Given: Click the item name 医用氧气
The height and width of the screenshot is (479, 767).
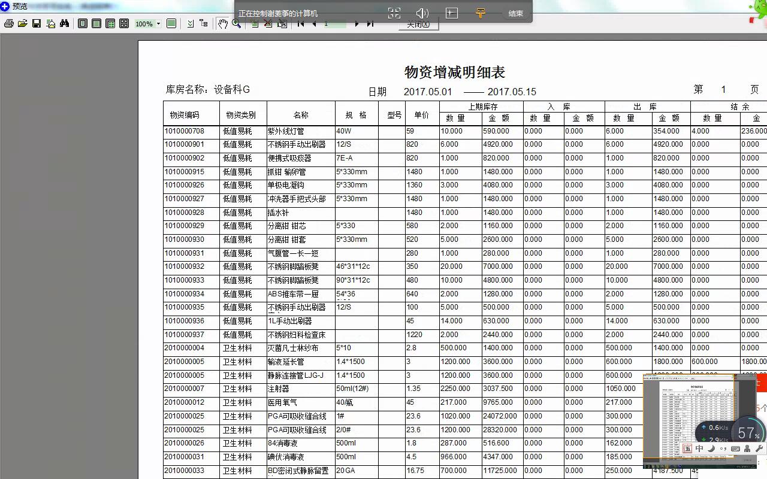Looking at the screenshot, I should tap(282, 402).
